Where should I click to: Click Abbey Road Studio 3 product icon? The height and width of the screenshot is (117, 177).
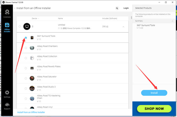(32, 88)
